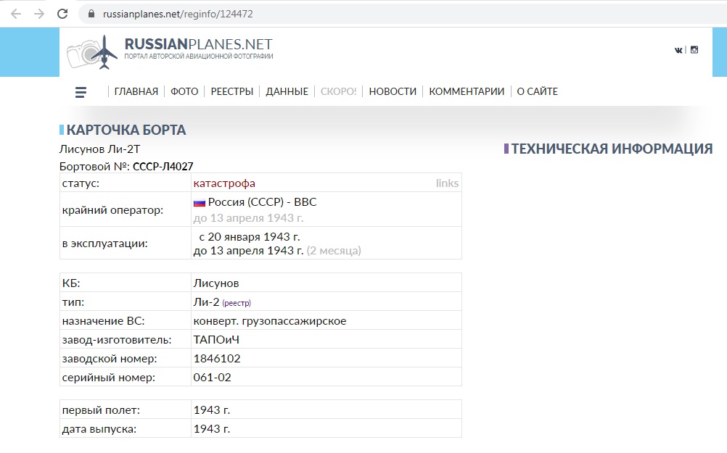
Task: Click с 20 января 1943 г. date
Action: (x=250, y=237)
